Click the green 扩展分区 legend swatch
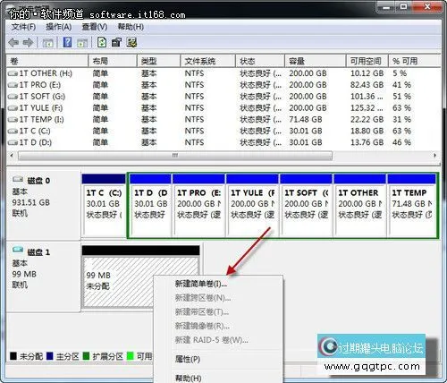The image size is (447, 383). pos(86,356)
